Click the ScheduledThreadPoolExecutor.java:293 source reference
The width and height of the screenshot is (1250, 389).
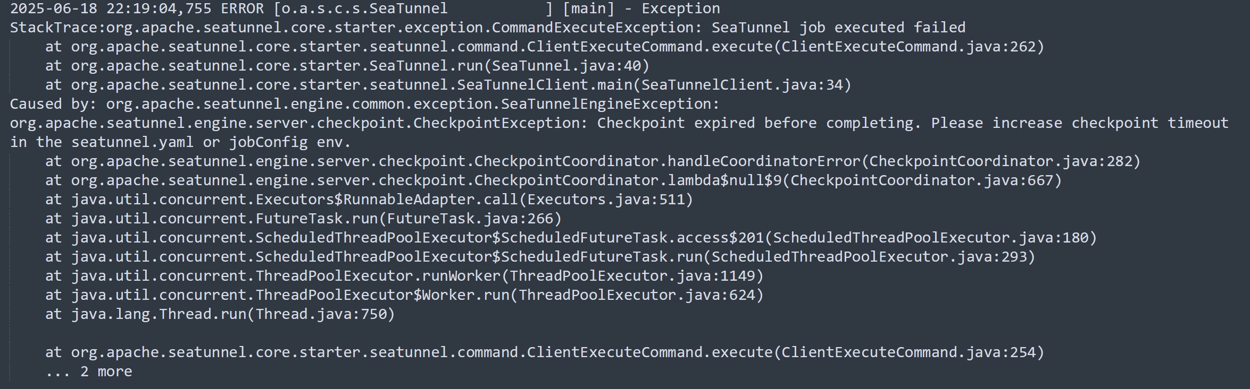(x=869, y=257)
